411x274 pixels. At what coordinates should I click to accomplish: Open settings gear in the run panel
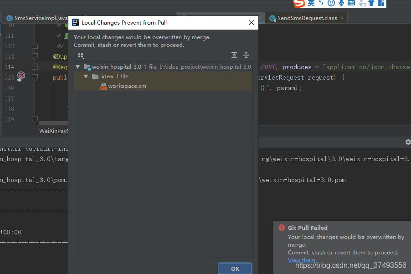[x=408, y=142]
